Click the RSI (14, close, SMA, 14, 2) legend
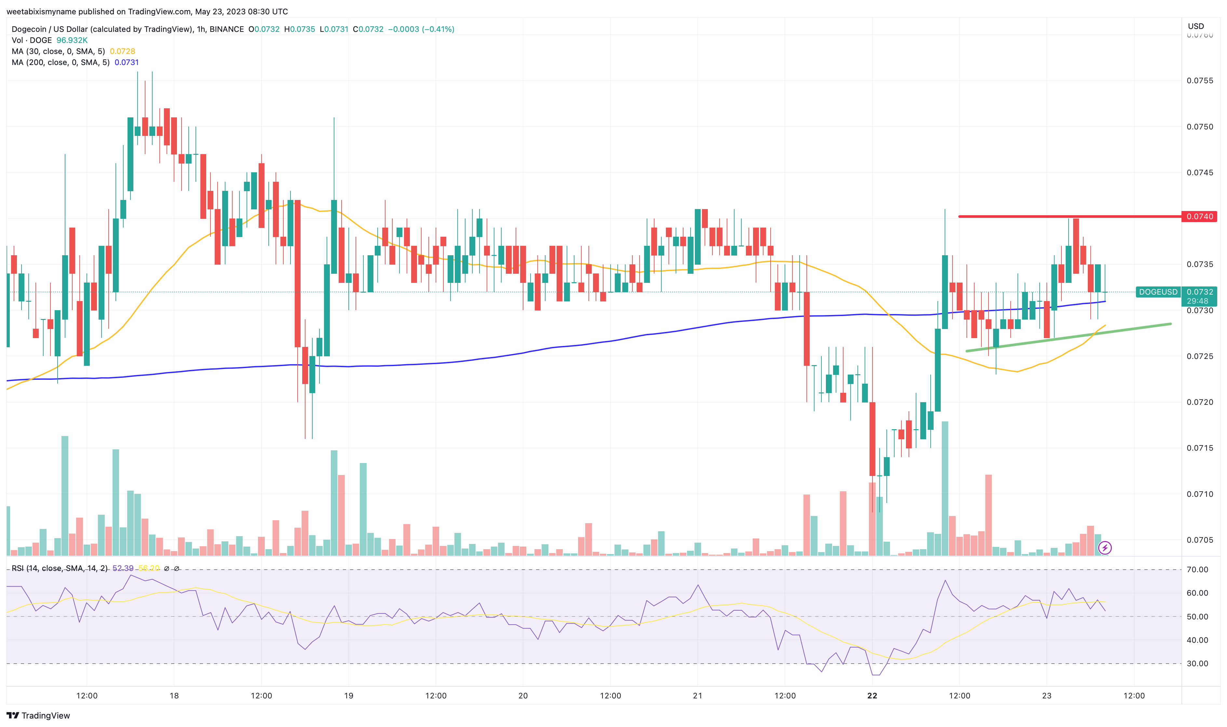The height and width of the screenshot is (727, 1227). (x=60, y=568)
